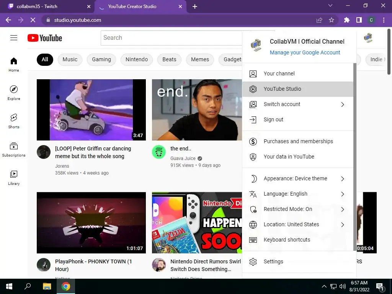Toggle Chrome side panel icon

tap(359, 20)
